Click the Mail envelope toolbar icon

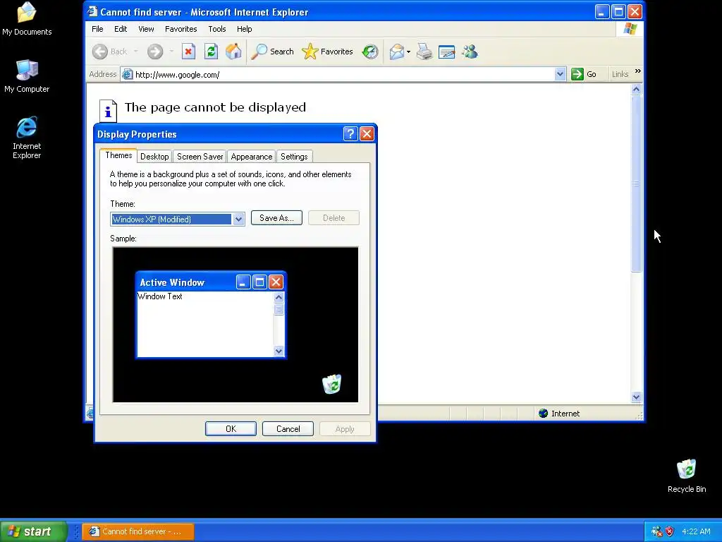point(396,52)
